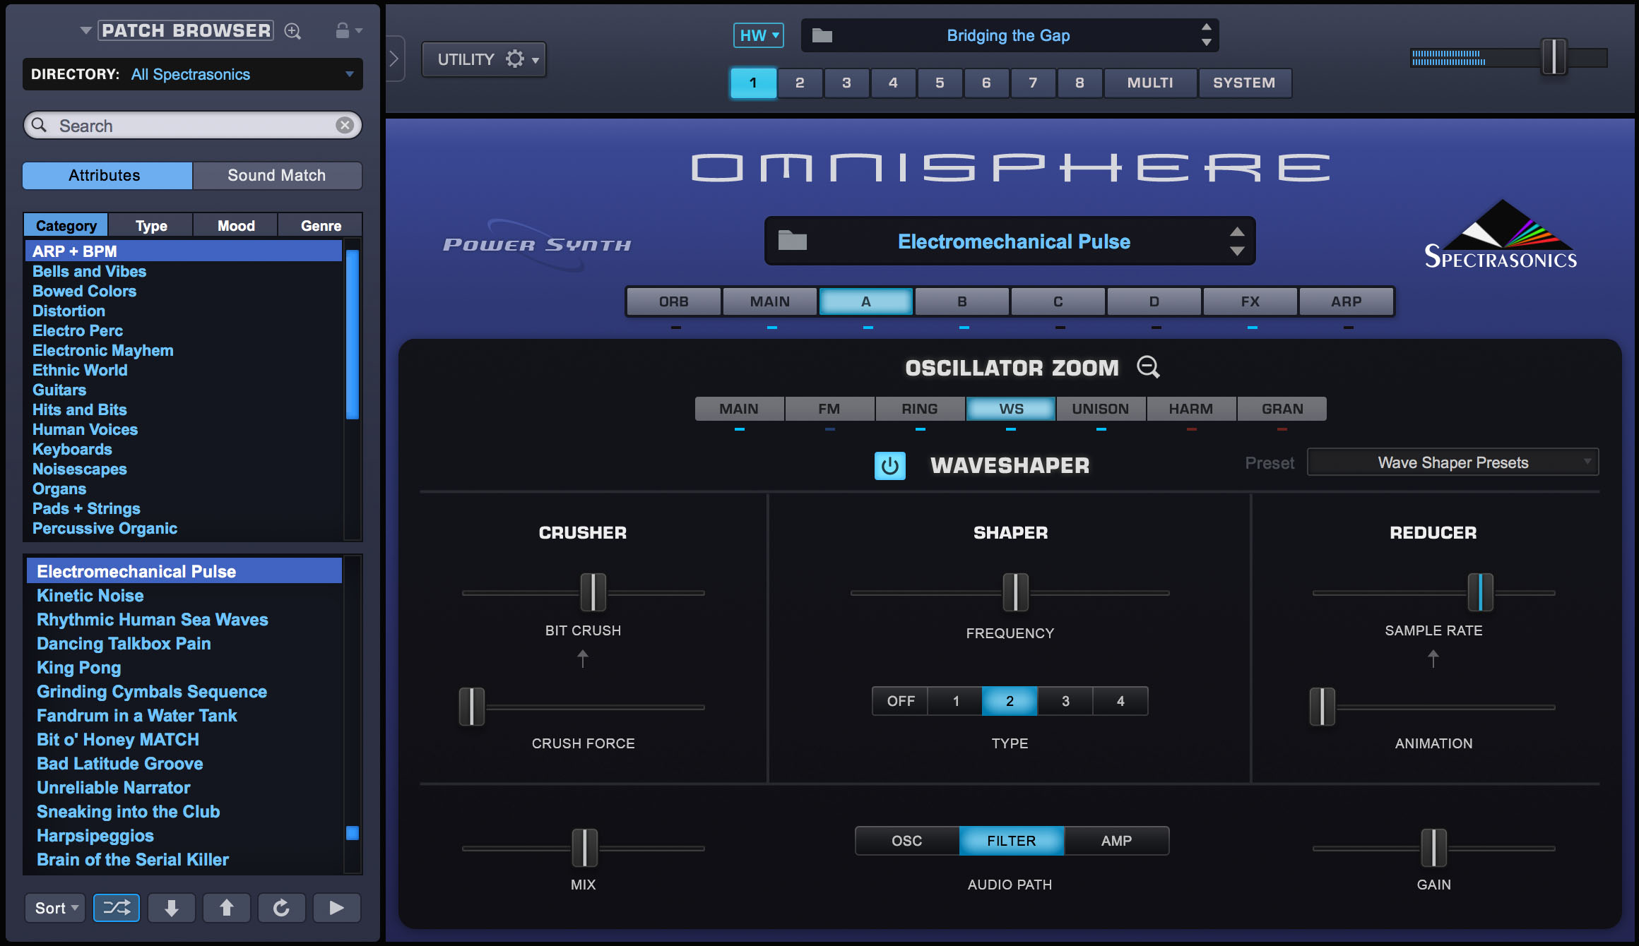Image resolution: width=1639 pixels, height=946 pixels.
Task: Toggle the Waveshaper power button
Action: (x=889, y=465)
